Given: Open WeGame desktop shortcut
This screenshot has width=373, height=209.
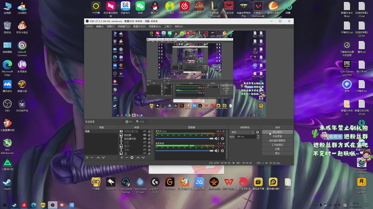Looking at the screenshot, I should (x=170, y=183).
